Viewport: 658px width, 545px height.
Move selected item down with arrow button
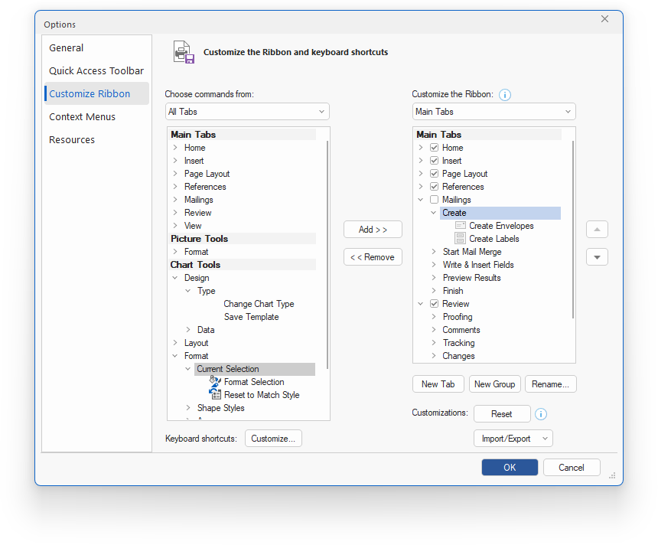tap(597, 257)
